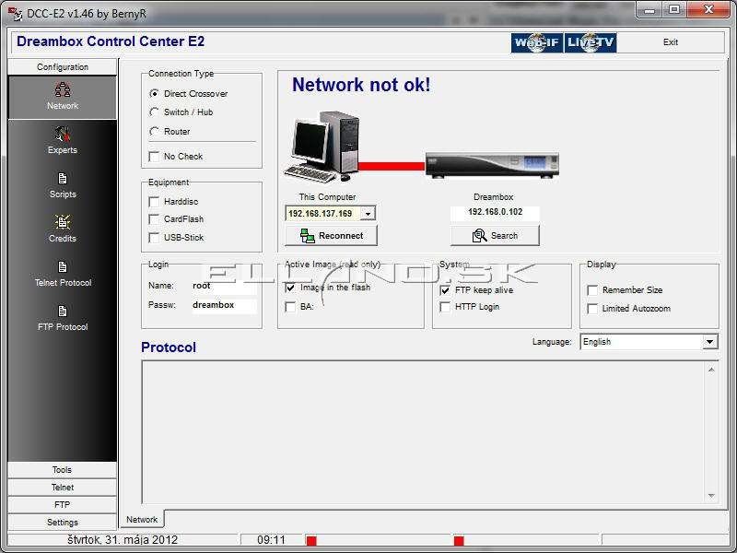Click the login Name field root
Image resolution: width=737 pixels, height=553 pixels.
click(224, 286)
